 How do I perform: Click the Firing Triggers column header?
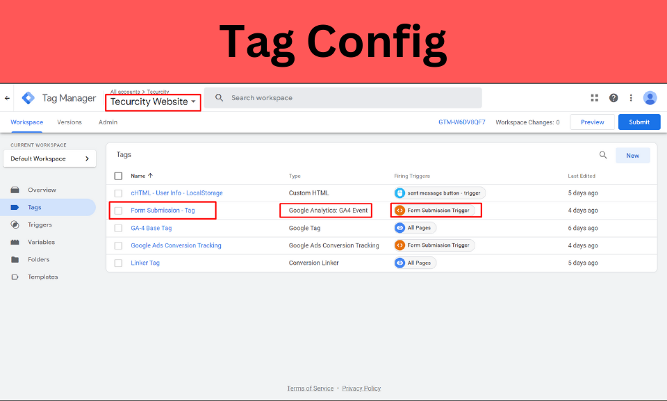point(412,176)
